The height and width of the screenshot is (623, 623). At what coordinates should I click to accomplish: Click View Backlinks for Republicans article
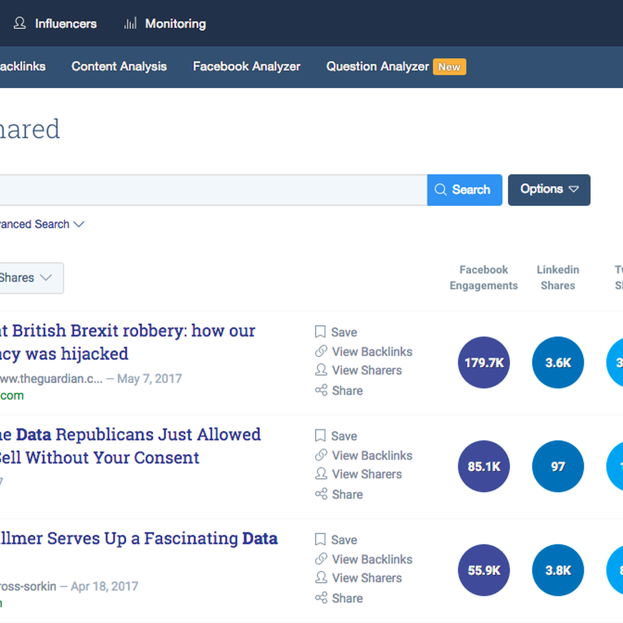(372, 455)
